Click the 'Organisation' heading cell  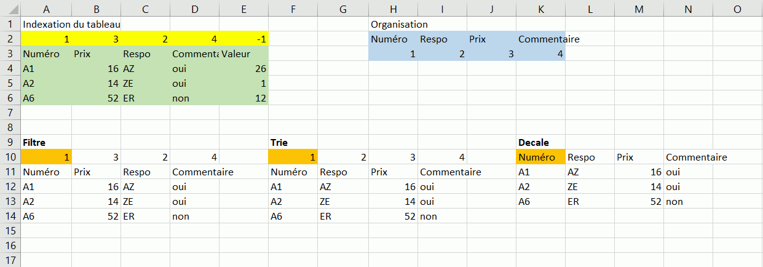click(x=393, y=24)
